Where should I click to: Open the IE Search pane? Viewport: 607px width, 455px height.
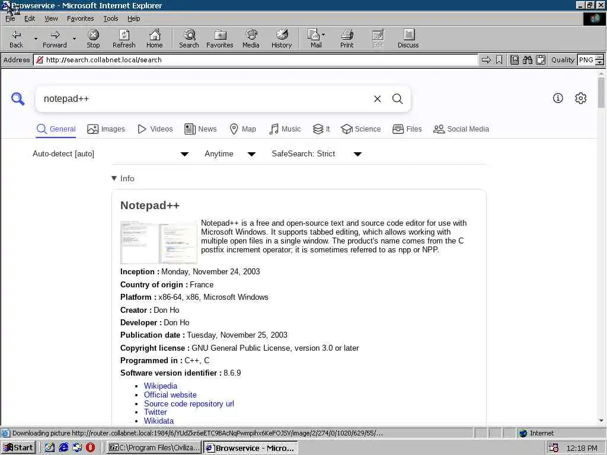coord(189,39)
